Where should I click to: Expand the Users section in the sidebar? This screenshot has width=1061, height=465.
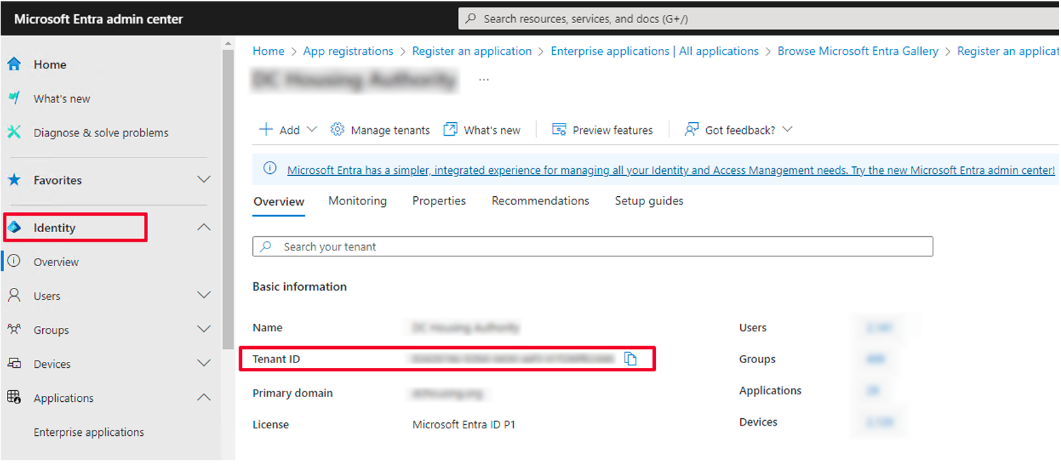204,295
